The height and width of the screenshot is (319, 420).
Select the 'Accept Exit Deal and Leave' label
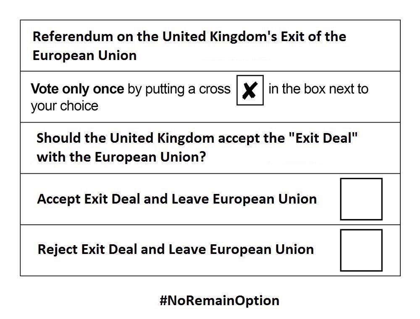point(123,199)
